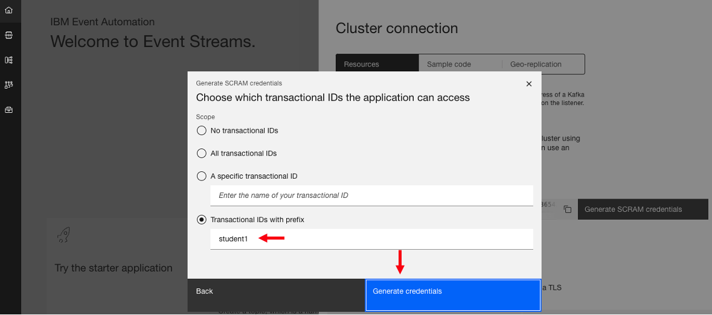The image size is (712, 315).
Task: Open the Toolbox icon in sidebar
Action: [x=8, y=110]
